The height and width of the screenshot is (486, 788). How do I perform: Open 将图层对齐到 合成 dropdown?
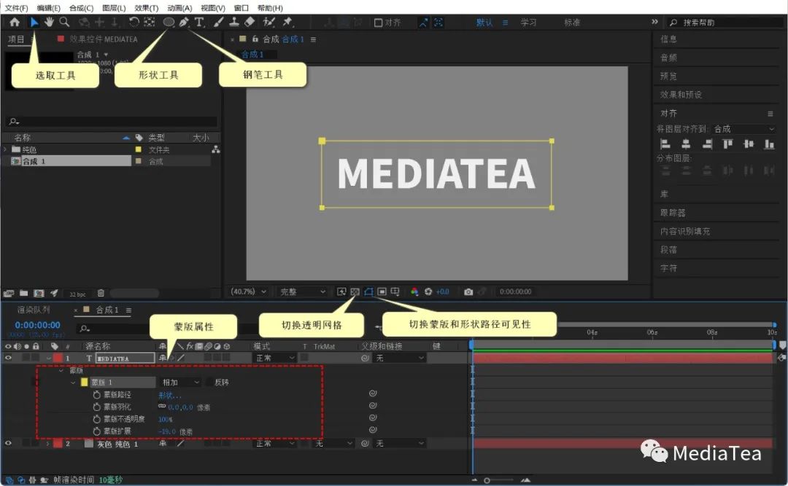click(743, 129)
